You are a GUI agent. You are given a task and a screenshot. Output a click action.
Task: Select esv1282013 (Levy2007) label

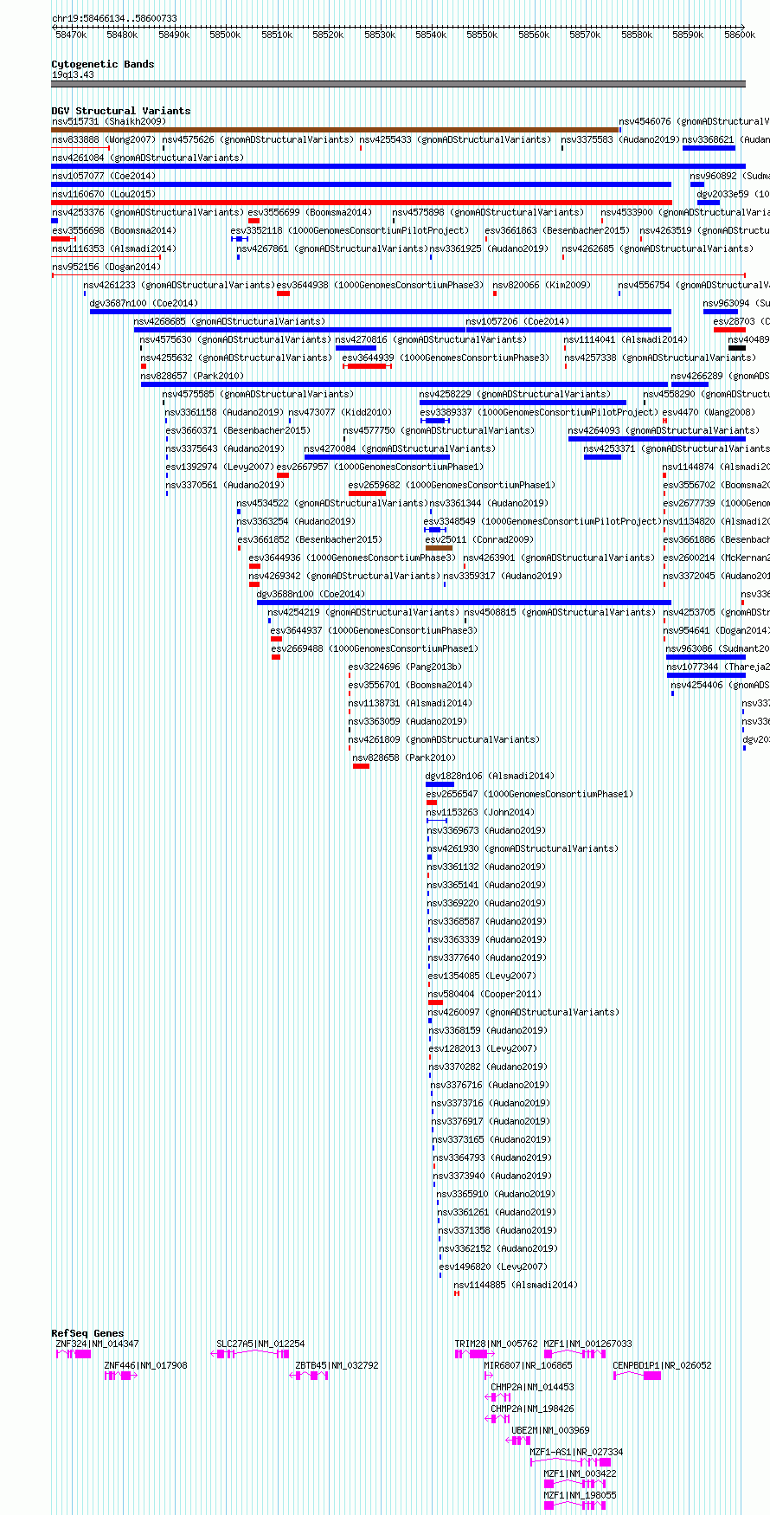483,1048
